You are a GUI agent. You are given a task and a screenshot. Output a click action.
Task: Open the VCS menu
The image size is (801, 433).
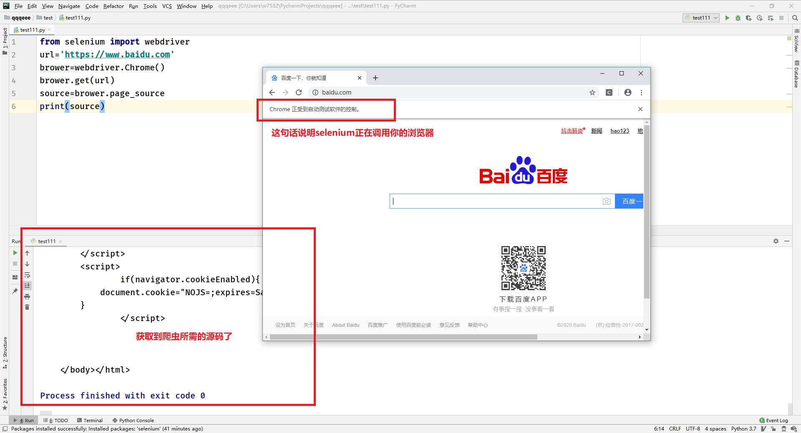tap(167, 6)
